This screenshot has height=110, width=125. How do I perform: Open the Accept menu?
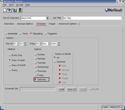click(x=19, y=5)
